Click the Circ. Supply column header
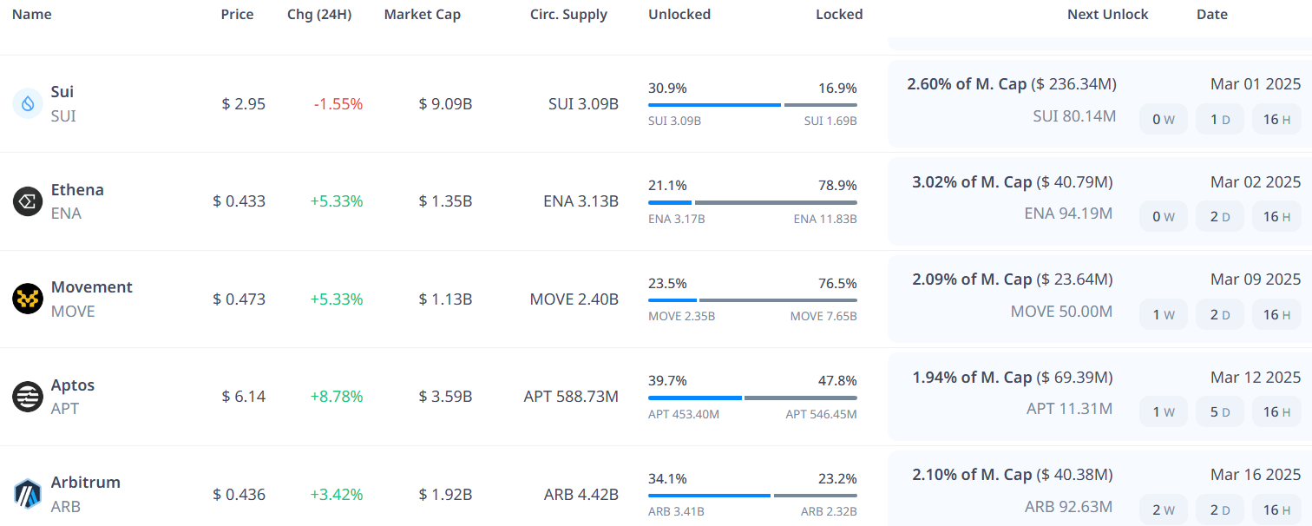 (x=568, y=15)
